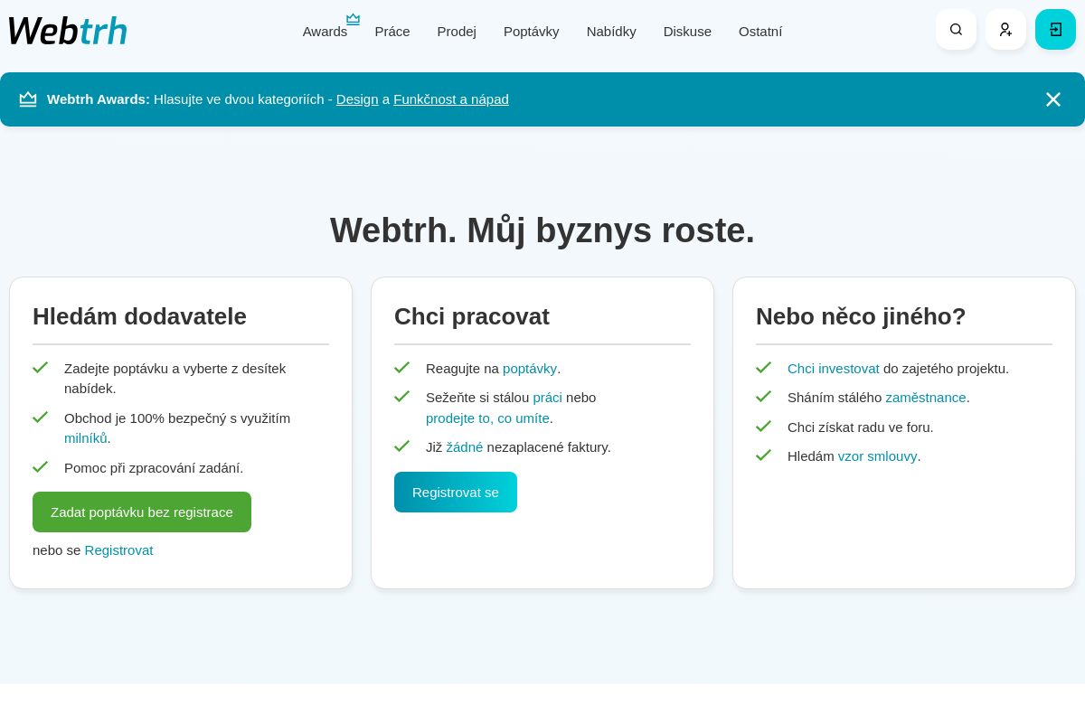Open 'Funkčnost a nápad' voting link

pos(450,99)
